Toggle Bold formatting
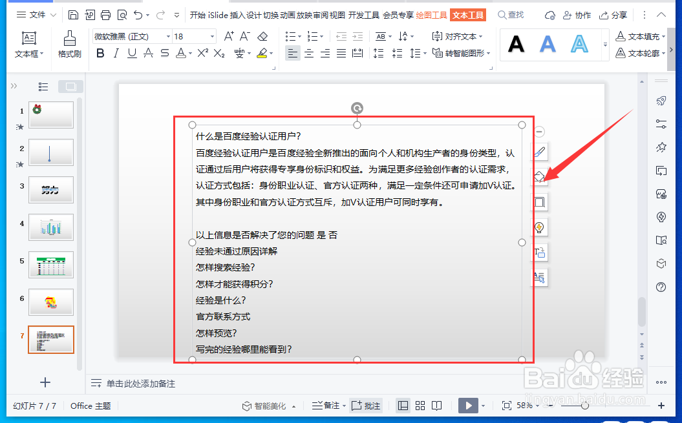 (x=100, y=53)
